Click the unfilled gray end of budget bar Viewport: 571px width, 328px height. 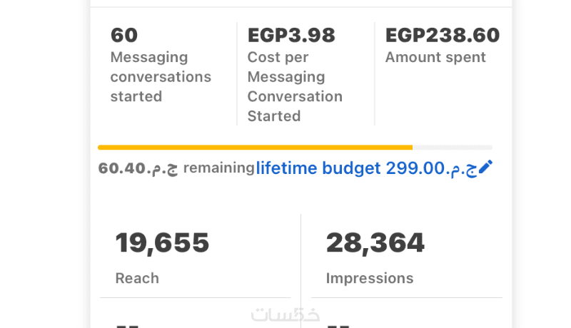coord(452,148)
